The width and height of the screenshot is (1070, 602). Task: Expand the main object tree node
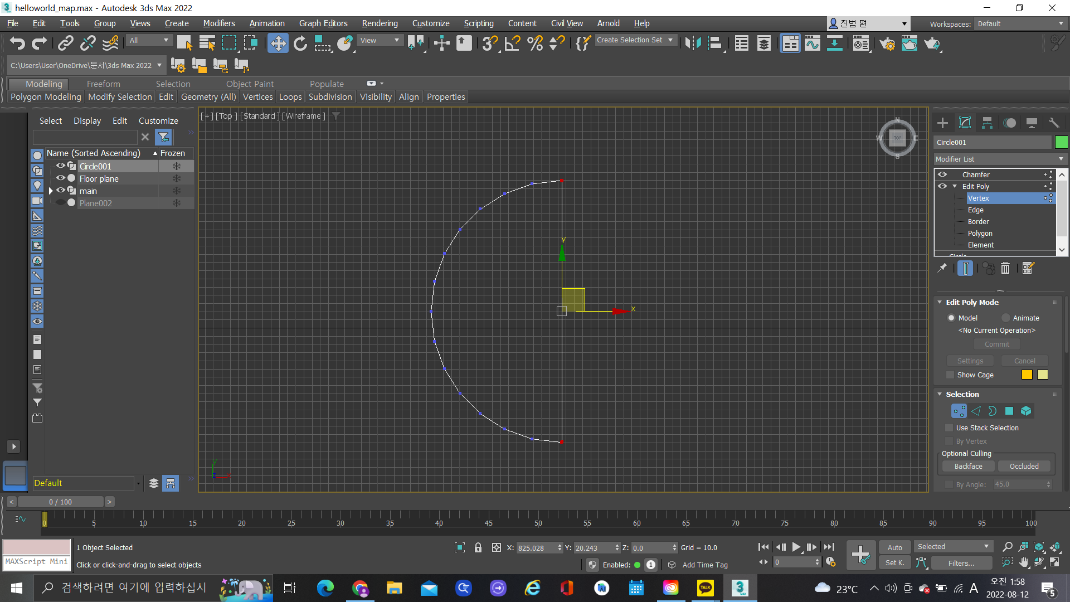pos(51,191)
